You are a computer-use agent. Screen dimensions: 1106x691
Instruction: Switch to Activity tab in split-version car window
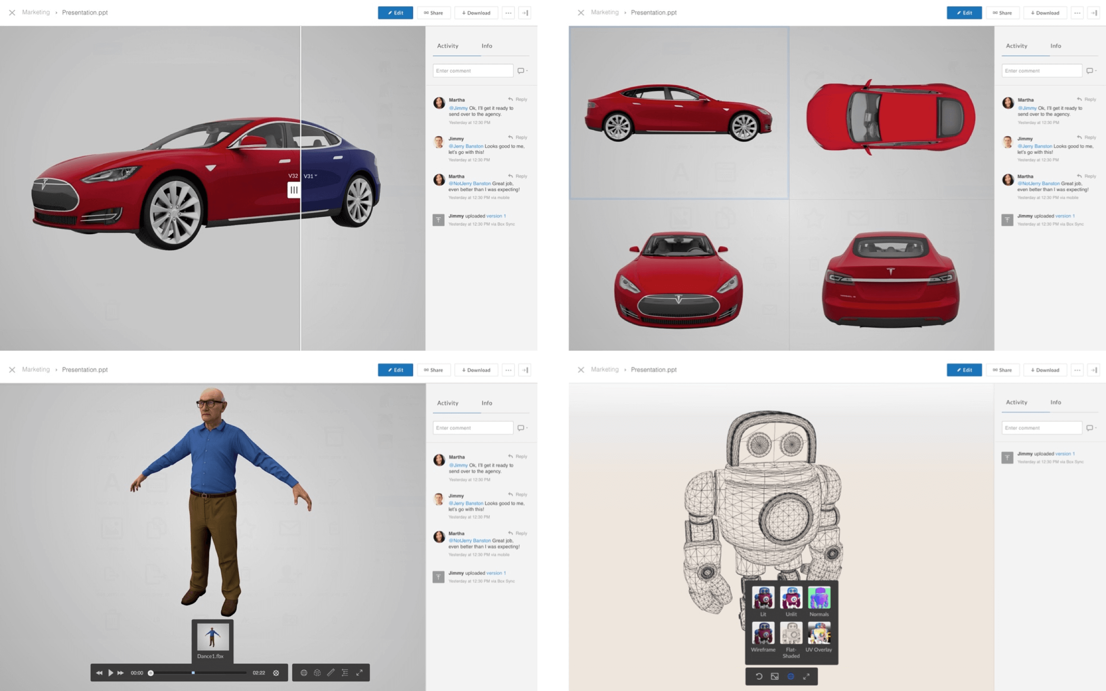(448, 46)
